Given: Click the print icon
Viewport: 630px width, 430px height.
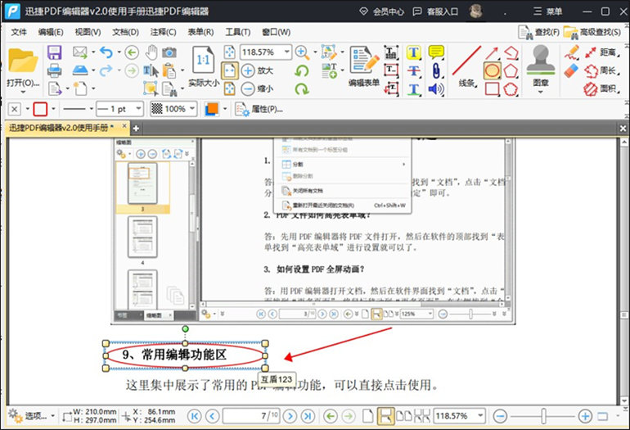Looking at the screenshot, I should (54, 70).
